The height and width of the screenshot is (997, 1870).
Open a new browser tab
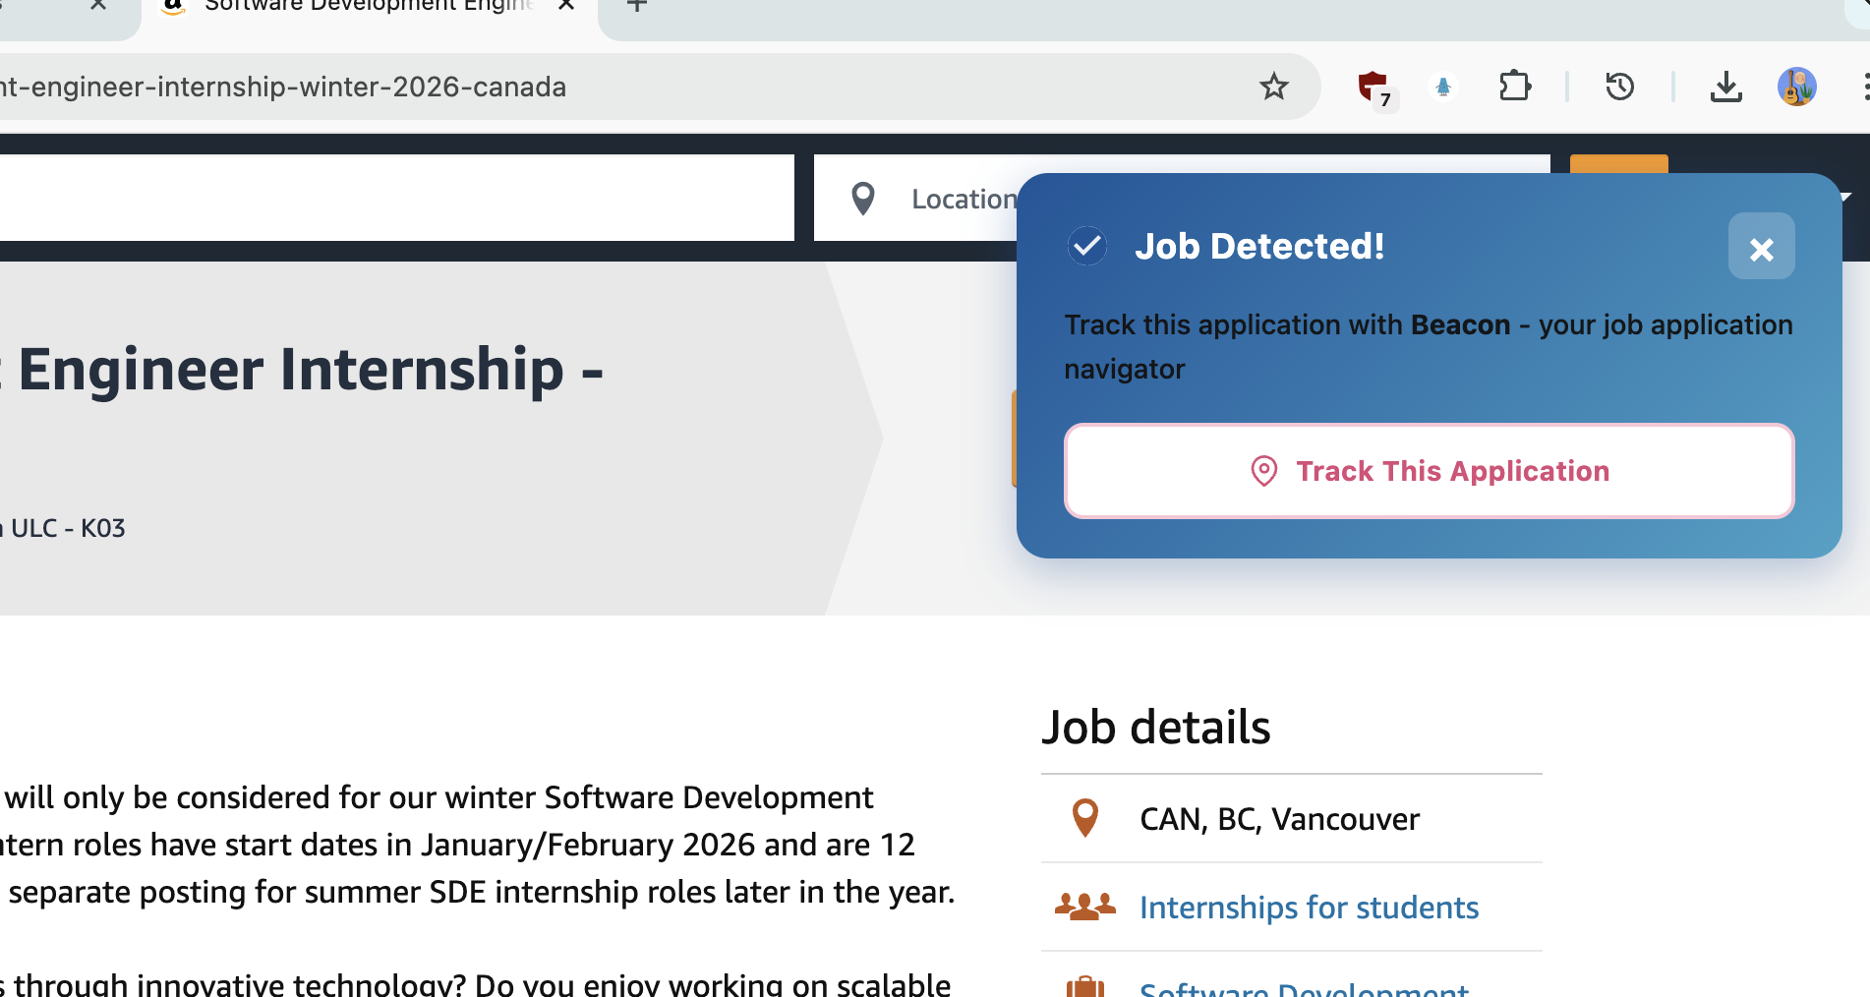(x=637, y=5)
